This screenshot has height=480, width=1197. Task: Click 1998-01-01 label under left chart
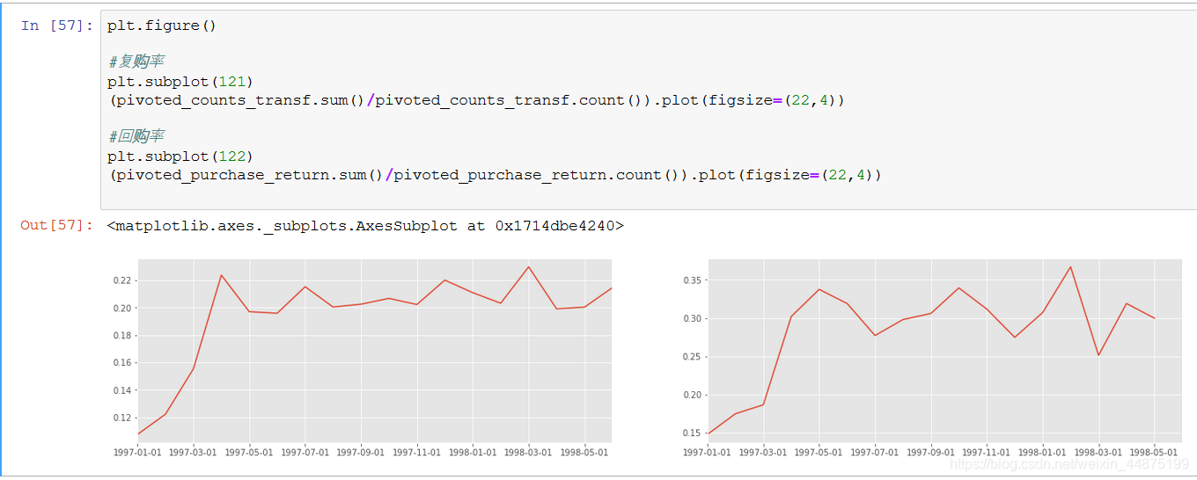pyautogui.click(x=473, y=453)
